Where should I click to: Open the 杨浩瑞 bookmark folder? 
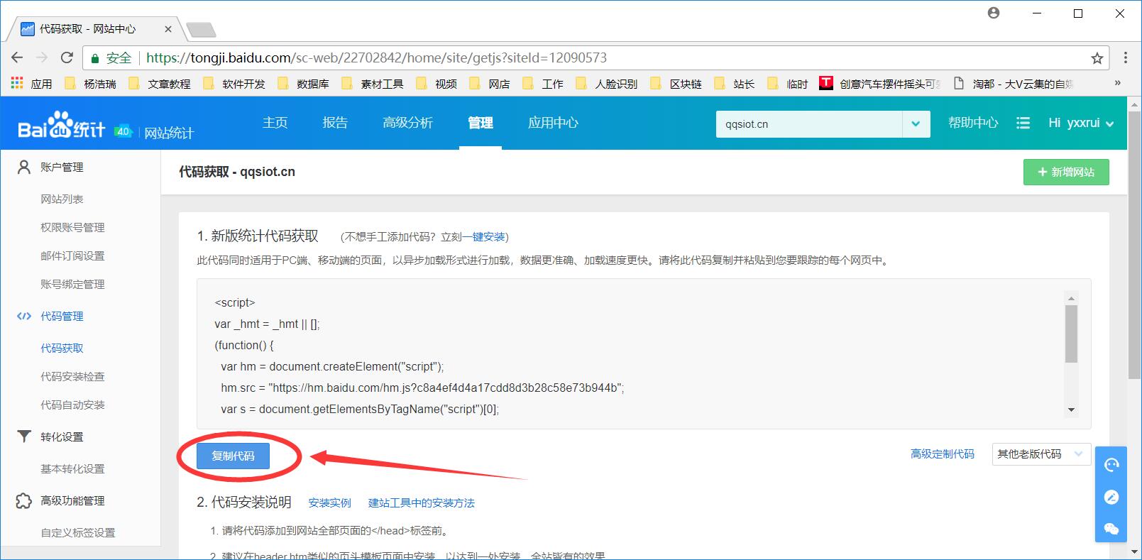coord(91,83)
